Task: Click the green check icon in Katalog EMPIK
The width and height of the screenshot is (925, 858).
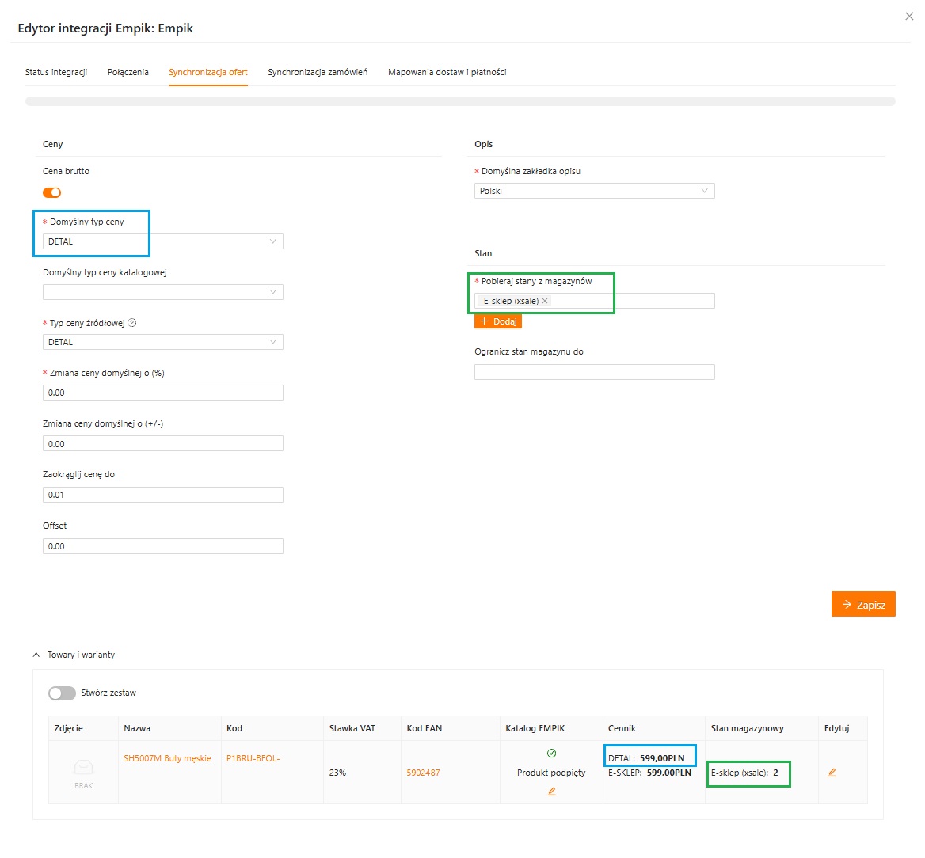Action: point(551,754)
